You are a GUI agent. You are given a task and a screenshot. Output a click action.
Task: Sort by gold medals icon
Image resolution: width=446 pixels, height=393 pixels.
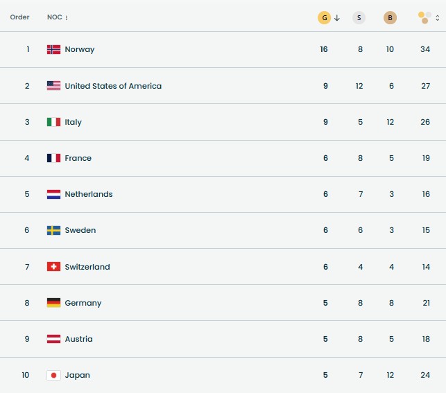[x=324, y=17]
